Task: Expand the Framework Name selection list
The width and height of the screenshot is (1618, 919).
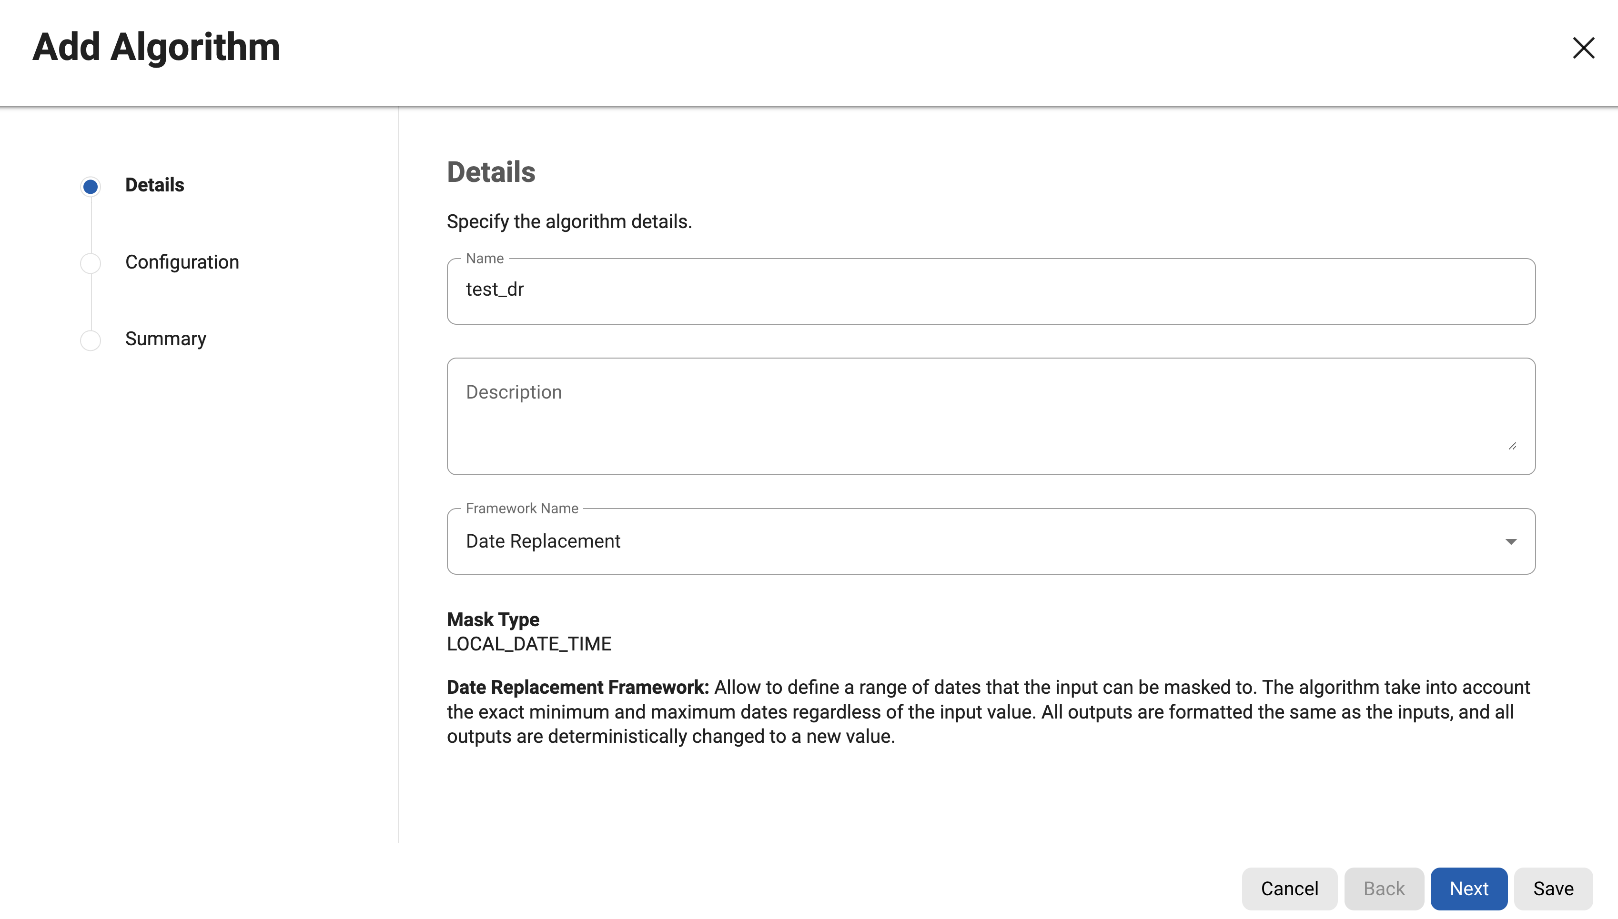Action: coord(1511,541)
